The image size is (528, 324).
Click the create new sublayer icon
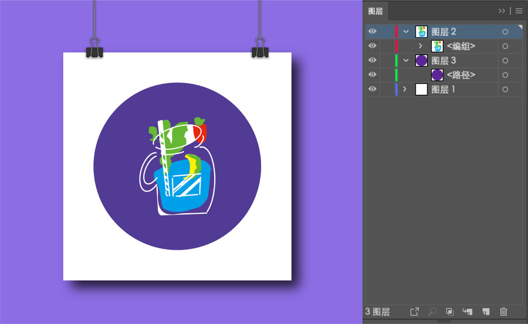pos(468,312)
